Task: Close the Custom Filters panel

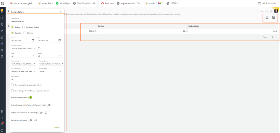Action: click(60, 12)
